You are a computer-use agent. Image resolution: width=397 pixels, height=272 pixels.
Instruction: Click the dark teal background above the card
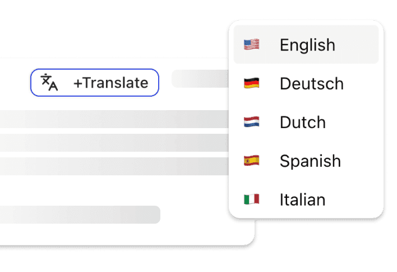[x=112, y=28]
